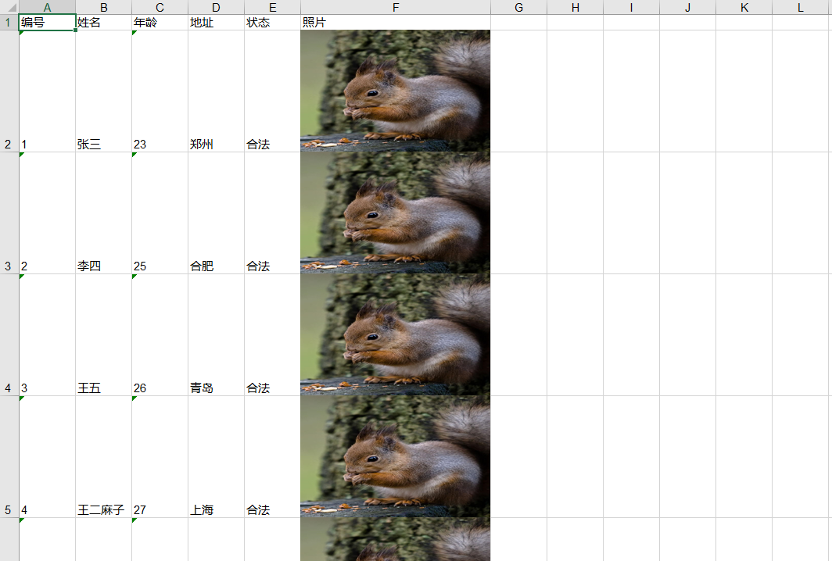Click the squirrel photo in 李四's row
This screenshot has height=561, width=832.
pos(396,213)
